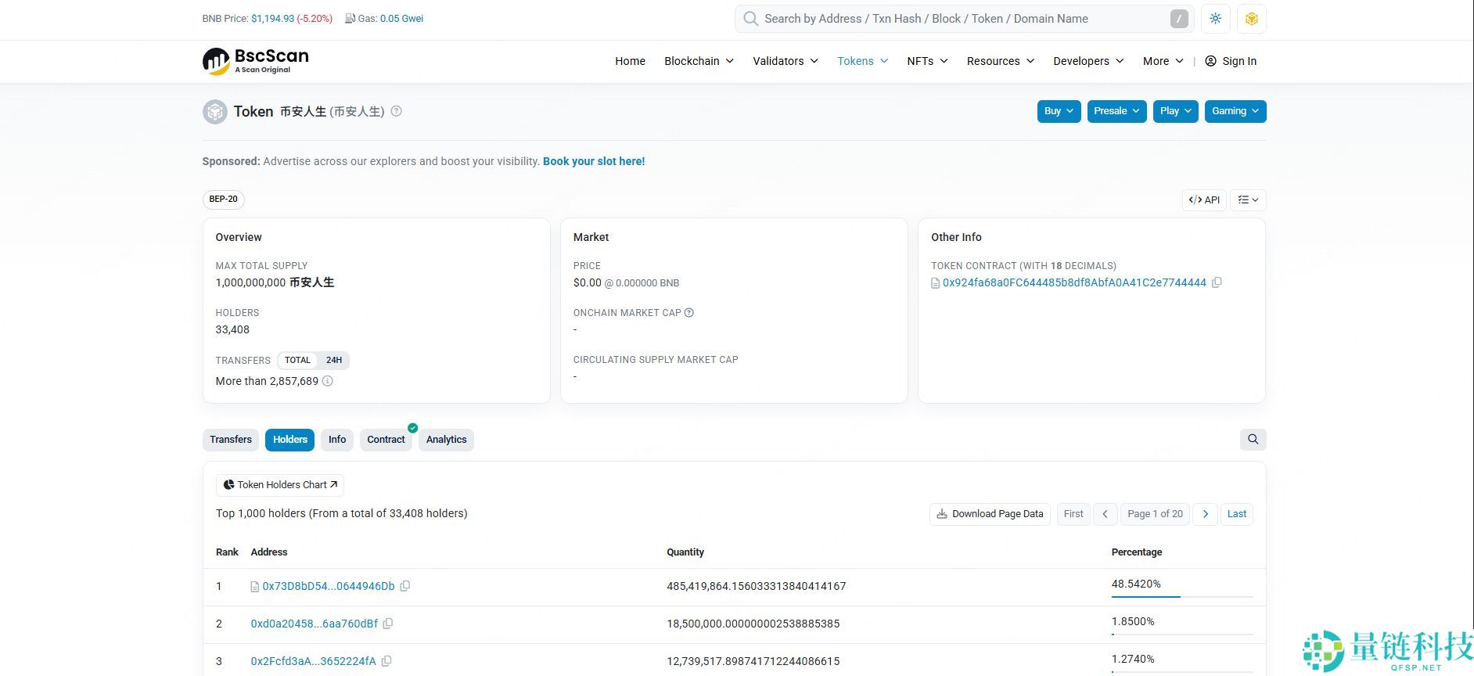Copy the rank 2 holder address
1474x676 pixels.
click(388, 624)
